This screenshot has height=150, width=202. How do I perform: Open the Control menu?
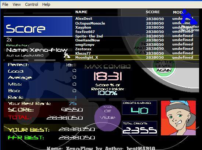pyautogui.click(x=32, y=4)
